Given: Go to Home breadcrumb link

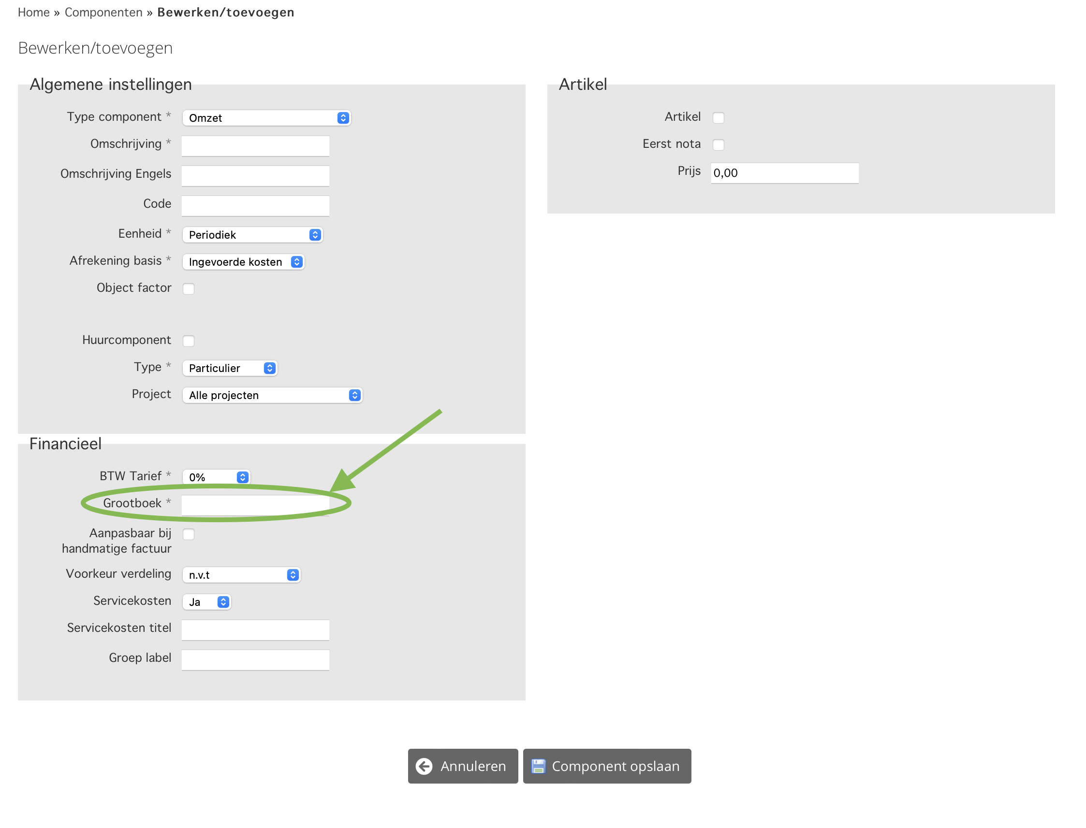Looking at the screenshot, I should click(33, 13).
